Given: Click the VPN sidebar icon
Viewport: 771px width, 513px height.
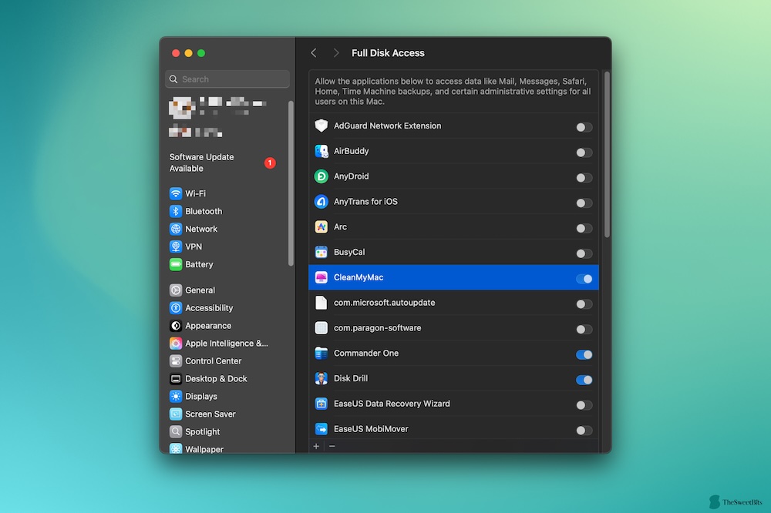Looking at the screenshot, I should 176,246.
